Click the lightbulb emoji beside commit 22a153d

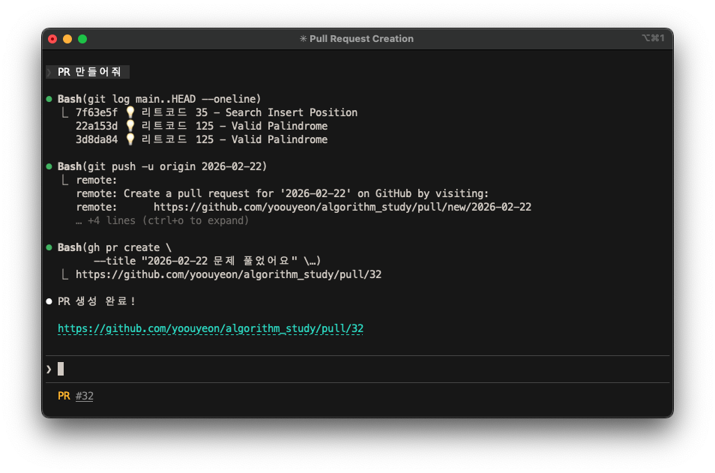pyautogui.click(x=130, y=126)
